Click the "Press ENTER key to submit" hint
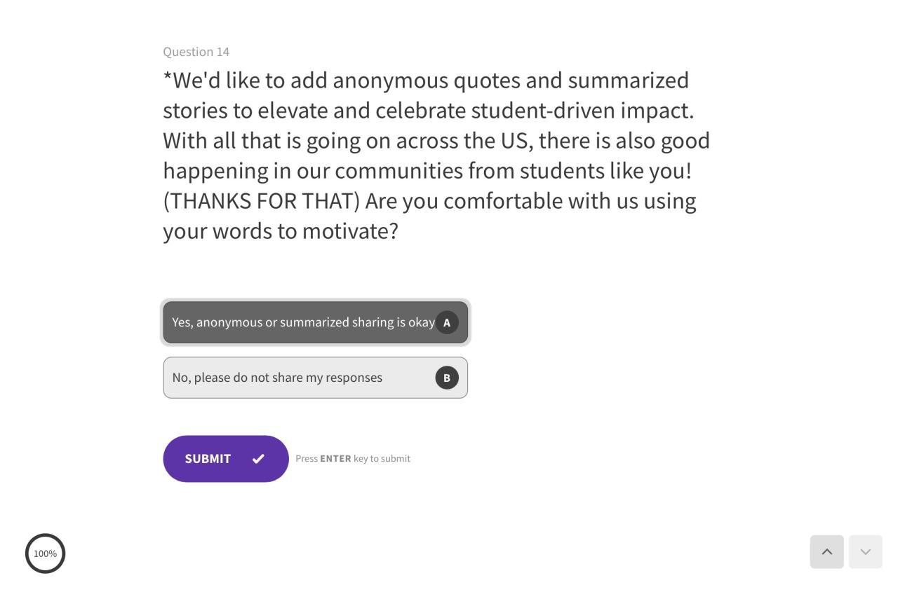 (353, 459)
